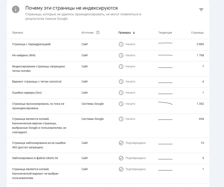The width and height of the screenshot is (224, 187).
Task: Click the page count 3 883
Action: pos(200,44)
